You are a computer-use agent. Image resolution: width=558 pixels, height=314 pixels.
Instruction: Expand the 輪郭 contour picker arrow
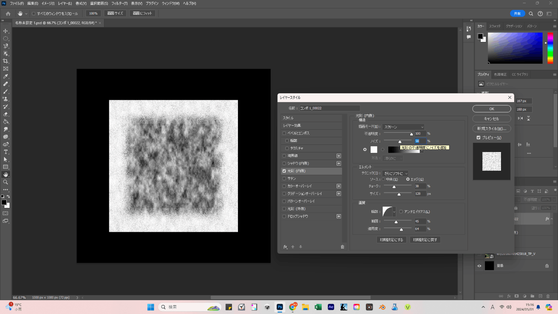pos(394,211)
